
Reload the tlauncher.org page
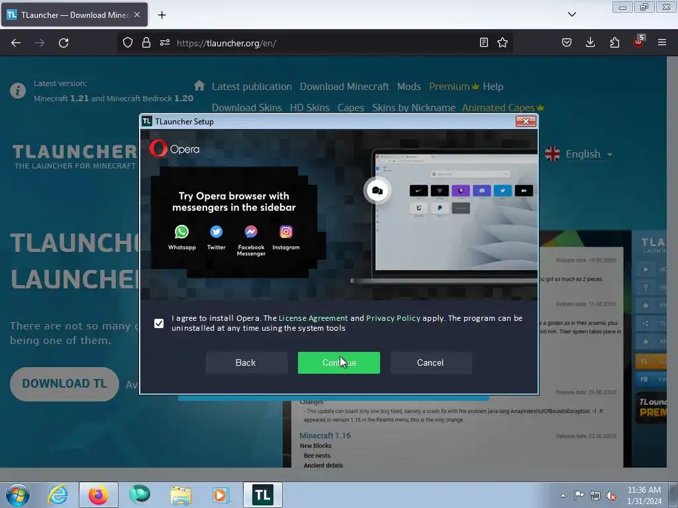(64, 43)
